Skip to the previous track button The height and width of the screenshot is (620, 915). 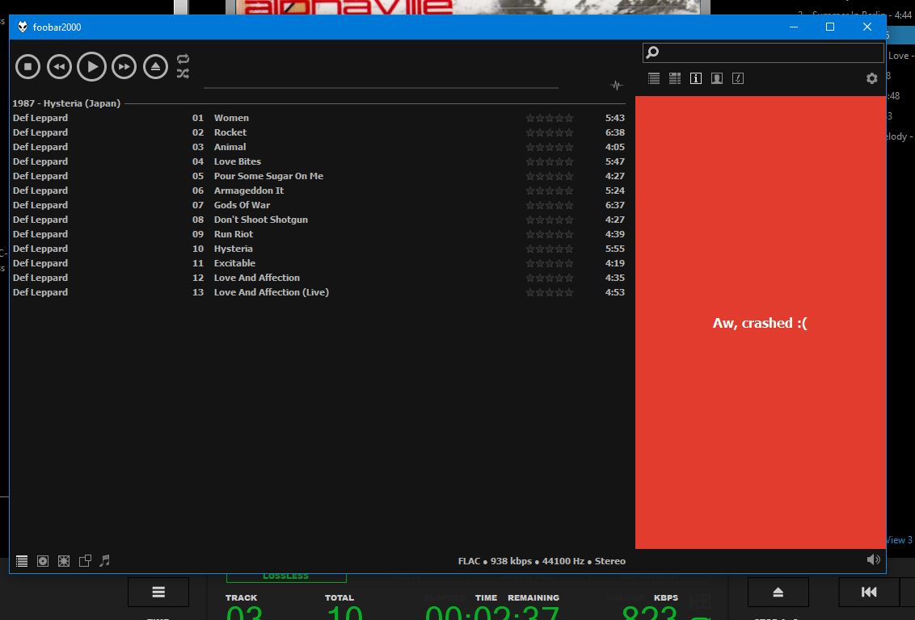pyautogui.click(x=59, y=66)
